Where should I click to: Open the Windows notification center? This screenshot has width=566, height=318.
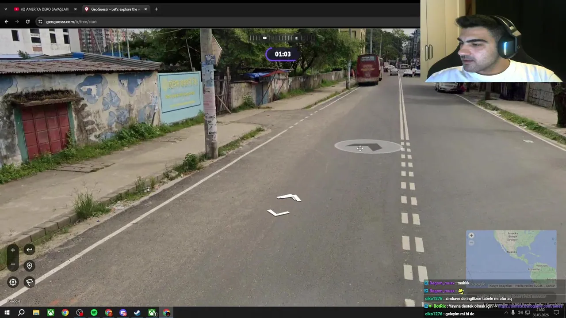pos(556,313)
